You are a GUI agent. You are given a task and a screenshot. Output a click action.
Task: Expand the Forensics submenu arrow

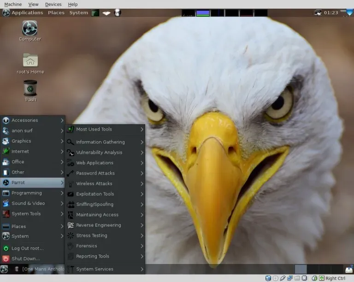coord(142,246)
